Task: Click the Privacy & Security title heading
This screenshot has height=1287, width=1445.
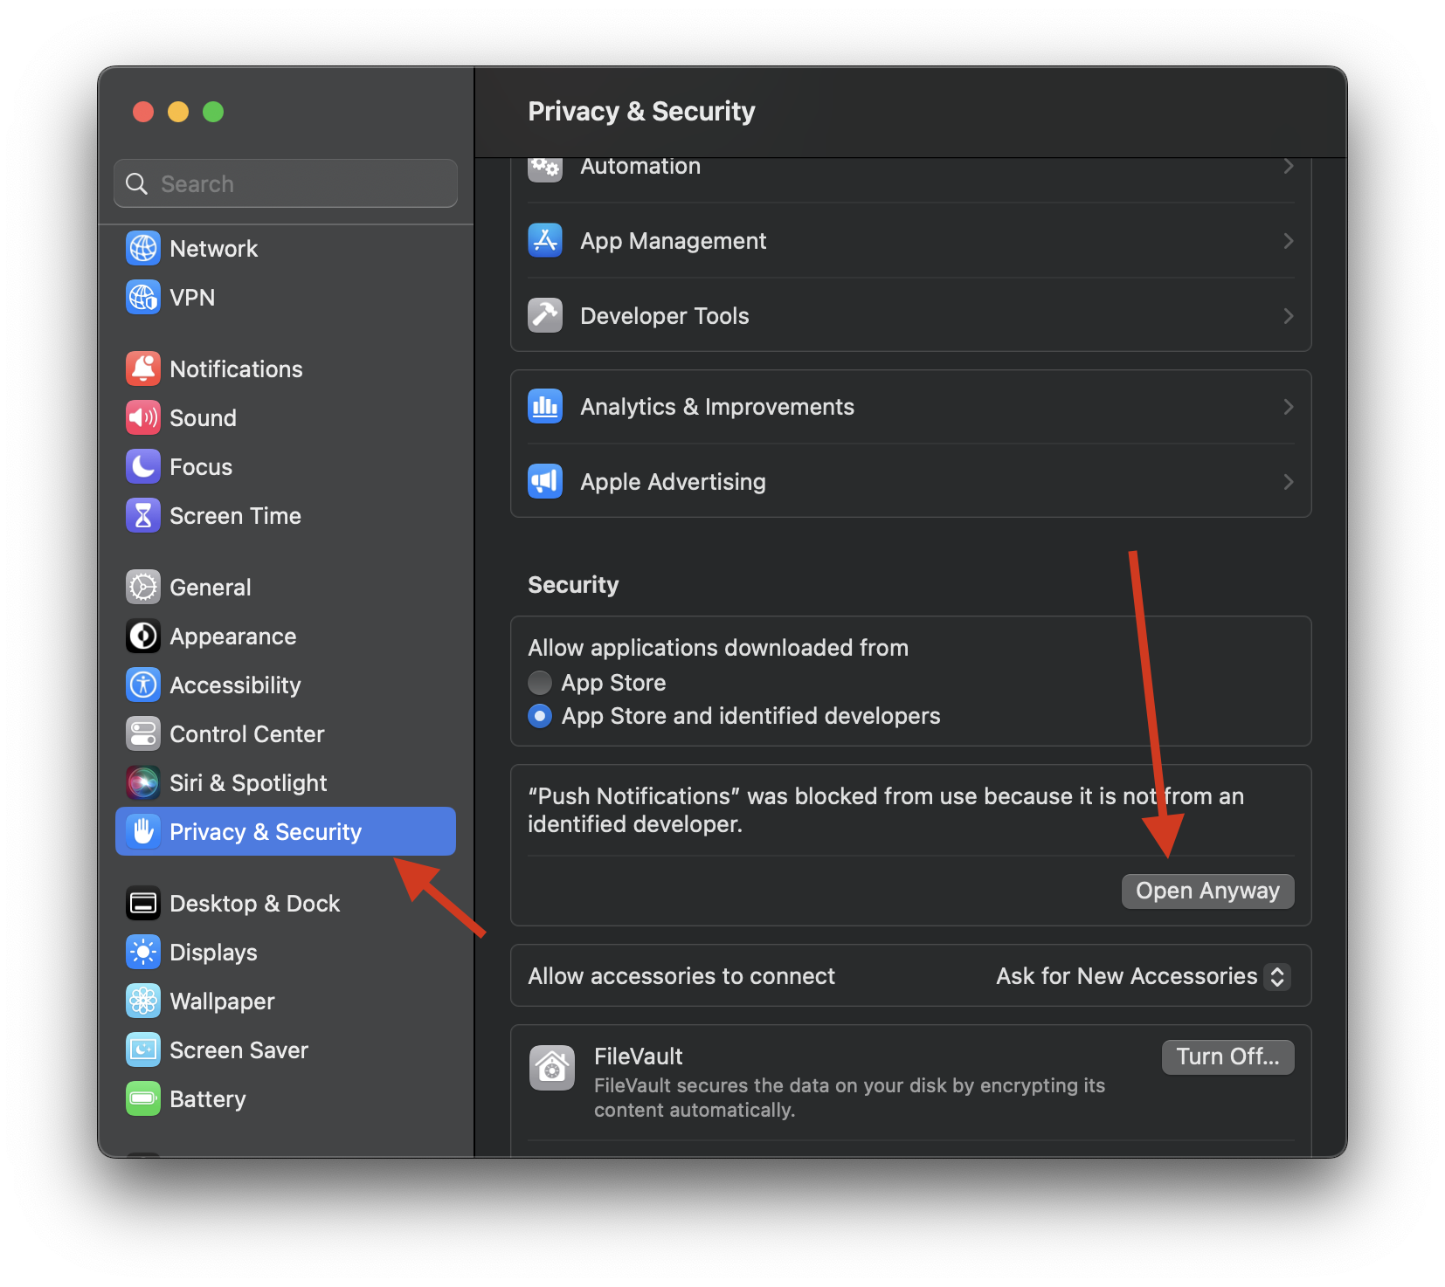Action: 641,112
